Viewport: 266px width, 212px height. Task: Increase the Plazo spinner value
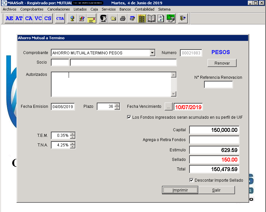117,105
